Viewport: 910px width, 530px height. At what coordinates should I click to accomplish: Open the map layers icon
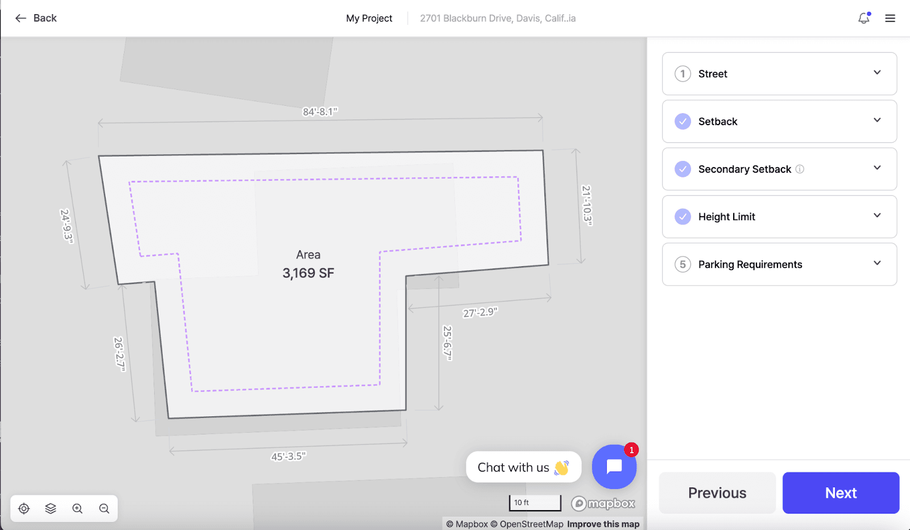pos(51,508)
